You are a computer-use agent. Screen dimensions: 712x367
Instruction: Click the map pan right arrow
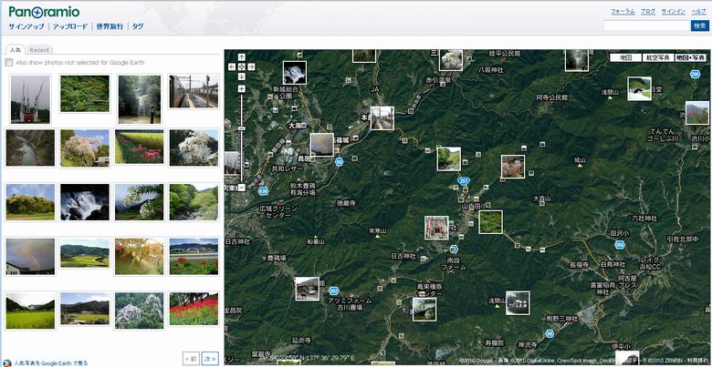pyautogui.click(x=250, y=66)
